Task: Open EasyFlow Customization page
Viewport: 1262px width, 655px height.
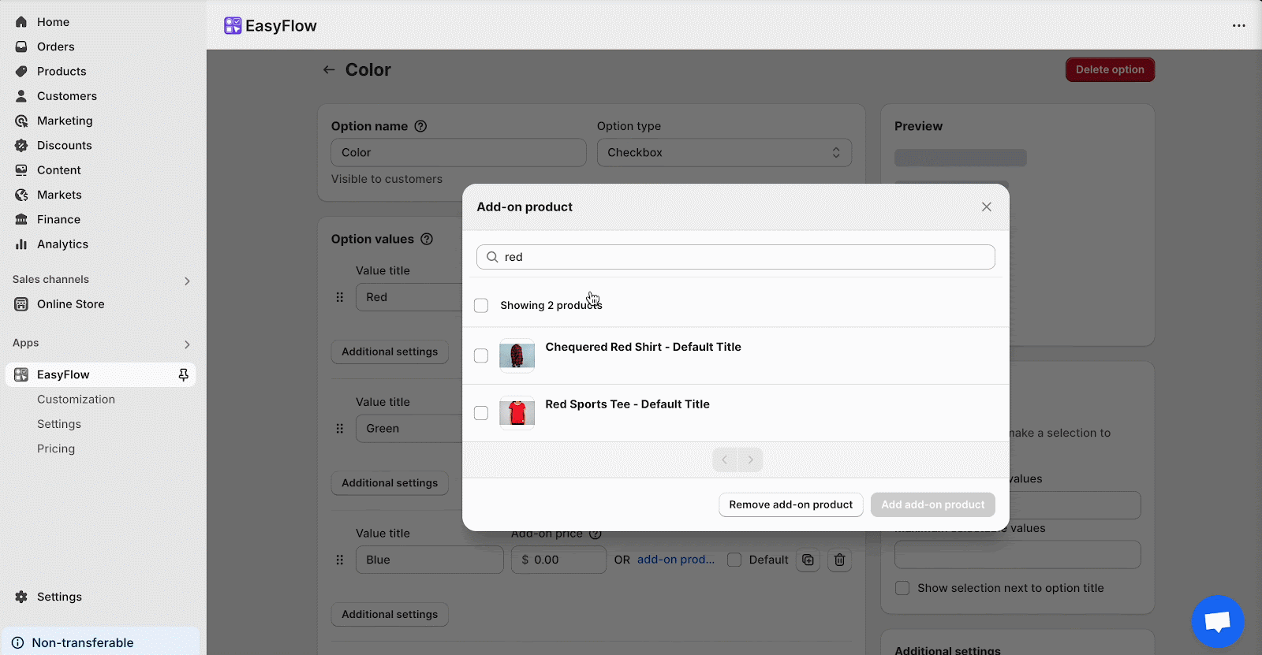Action: [x=76, y=400]
